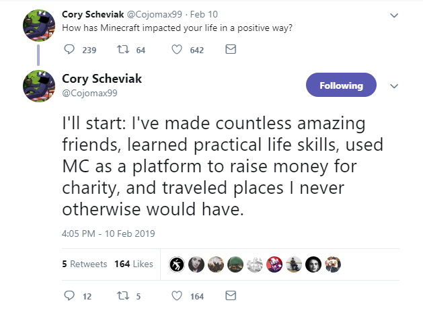This screenshot has height=321, width=423.
Task: View the 164 Likes list
Action: (x=134, y=264)
